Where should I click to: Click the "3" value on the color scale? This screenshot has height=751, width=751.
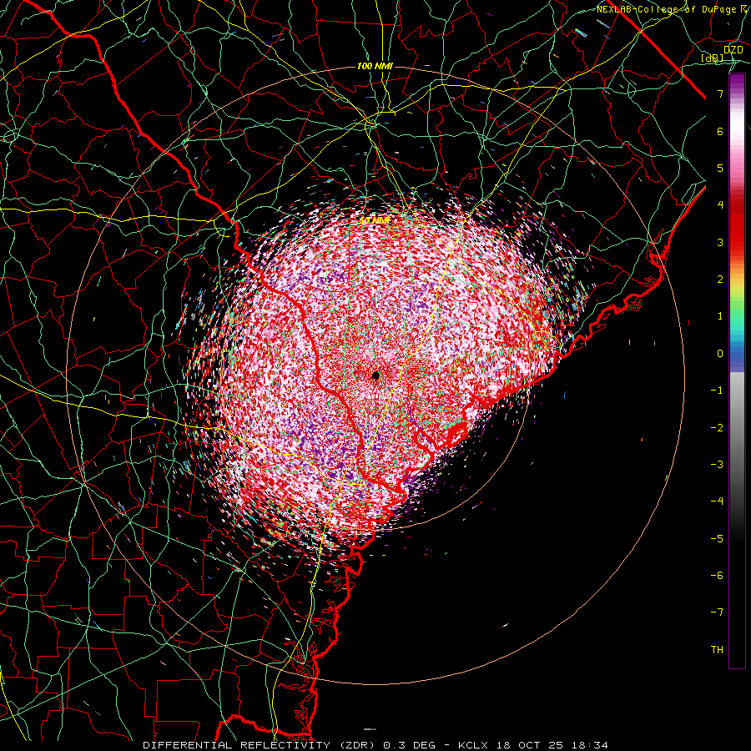tap(720, 242)
